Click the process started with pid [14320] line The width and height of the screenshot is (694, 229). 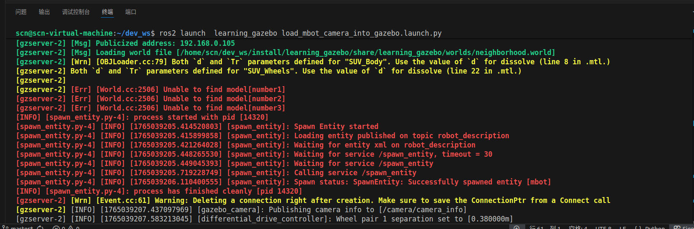(x=142, y=117)
